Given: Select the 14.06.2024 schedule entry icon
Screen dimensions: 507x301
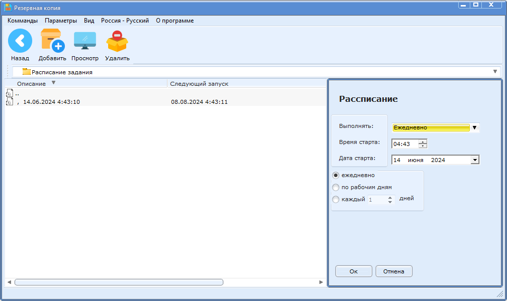Looking at the screenshot, I should point(9,102).
